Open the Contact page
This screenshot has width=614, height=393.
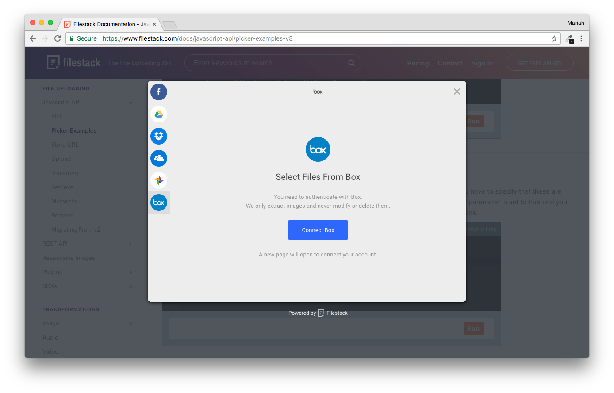[450, 63]
